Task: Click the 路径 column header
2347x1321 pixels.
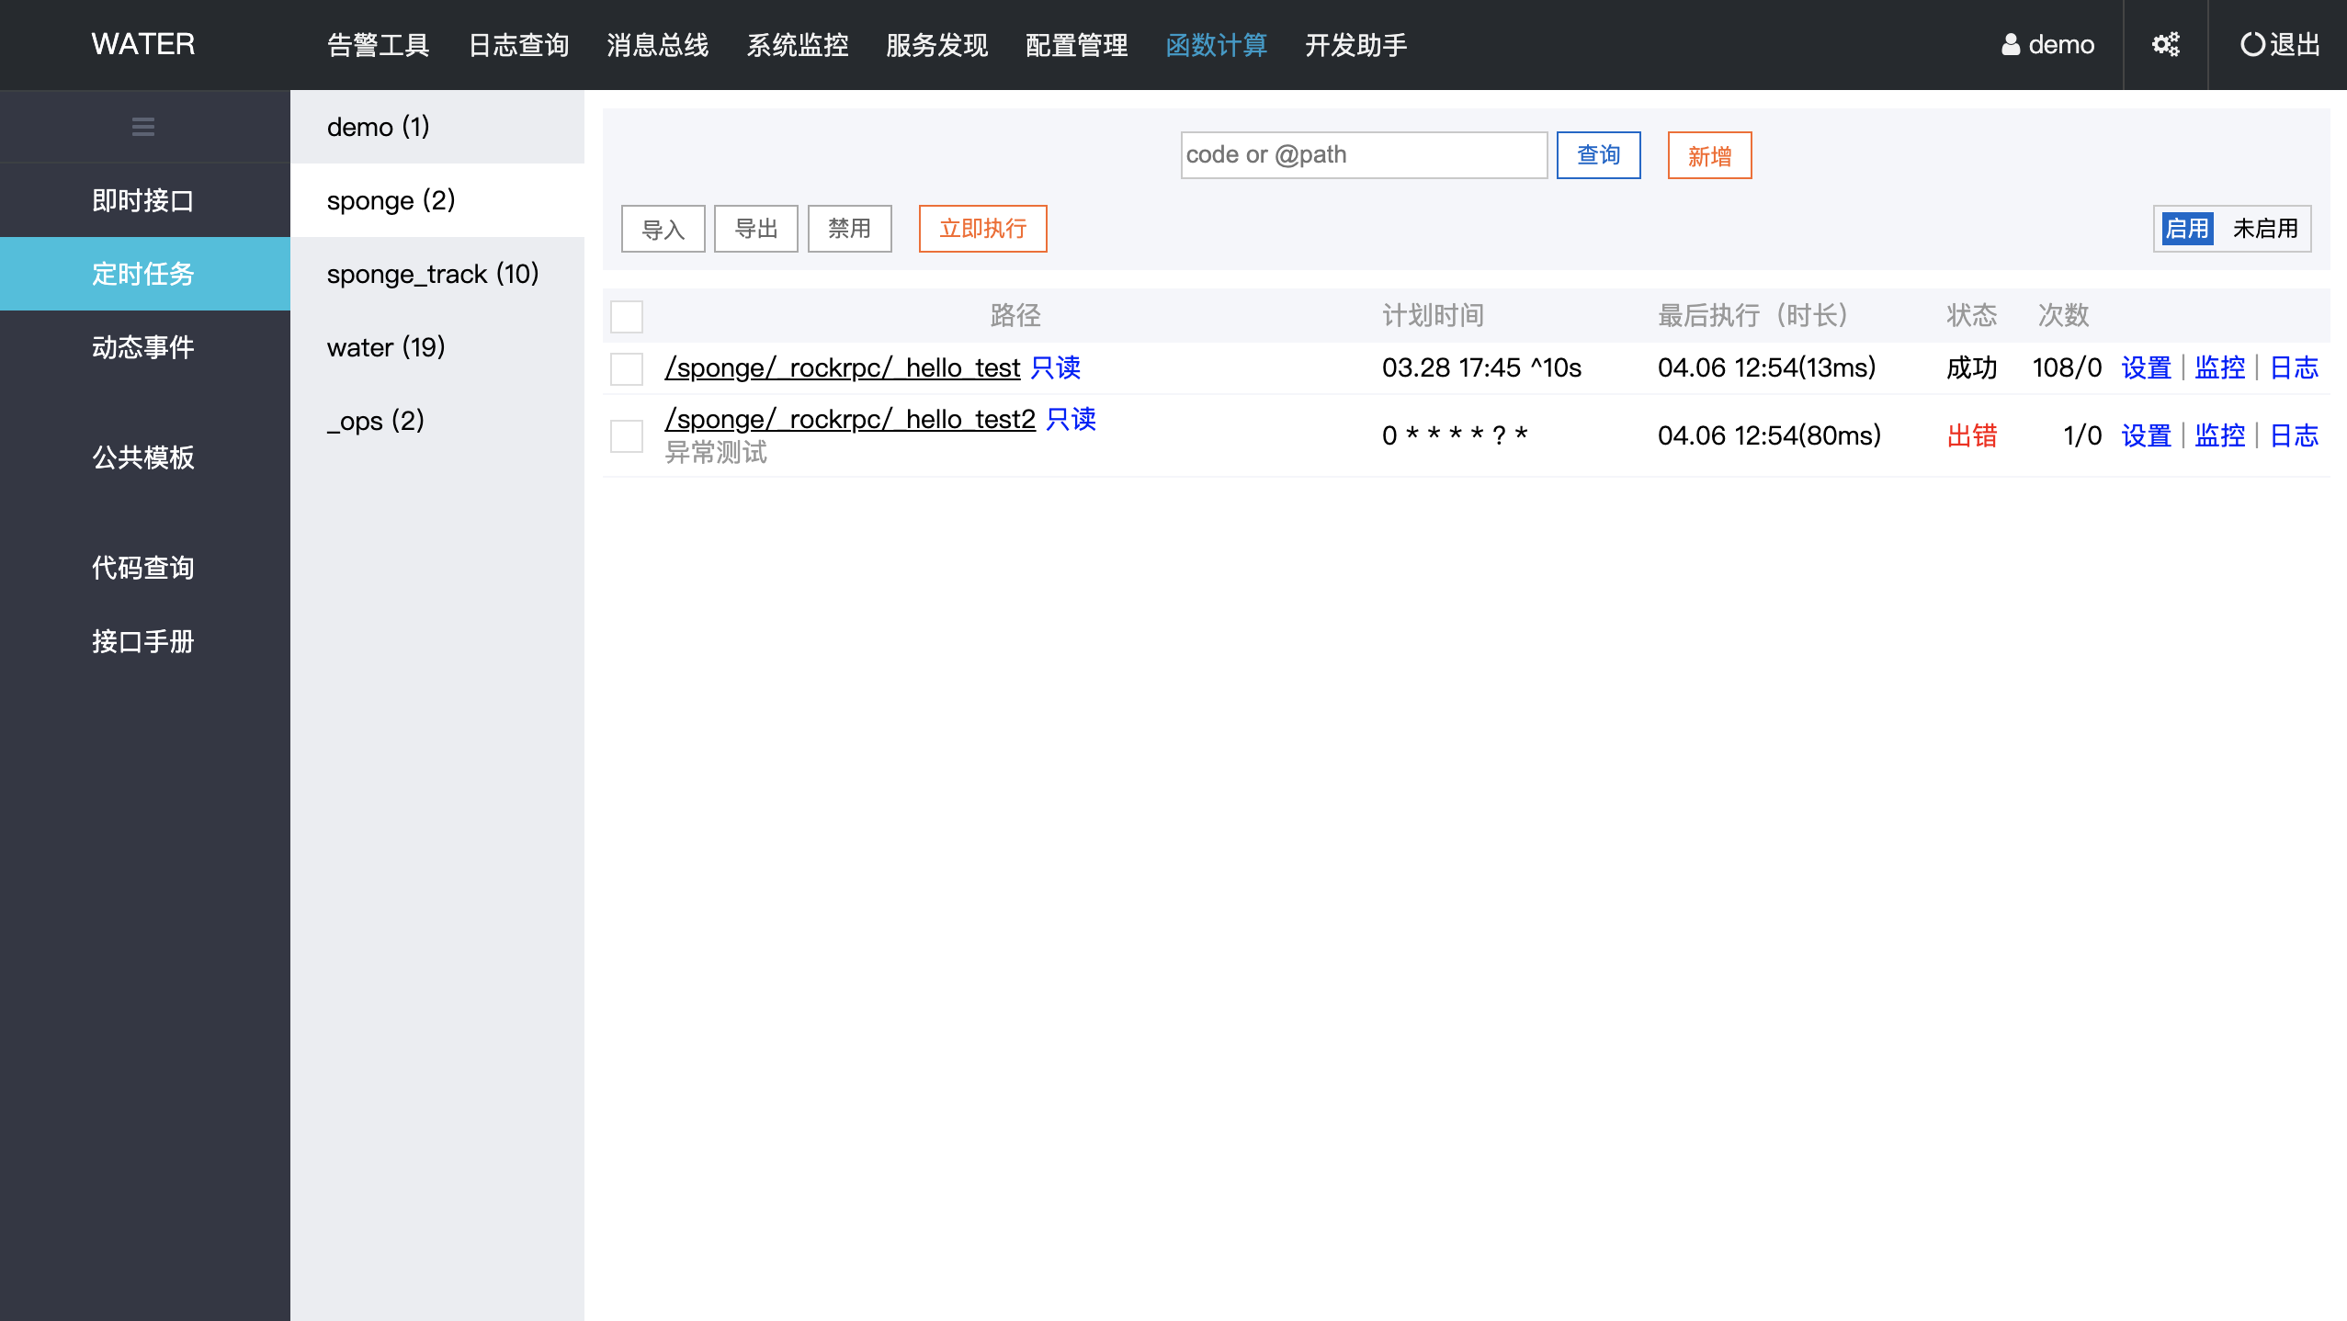Action: pyautogui.click(x=1015, y=315)
